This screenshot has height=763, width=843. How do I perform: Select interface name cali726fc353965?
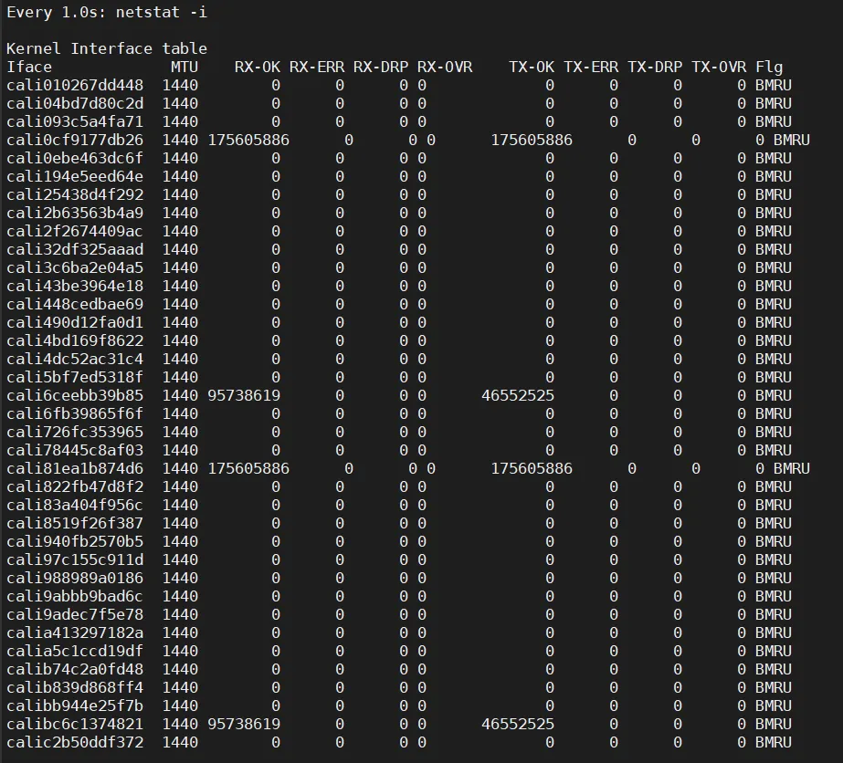(x=75, y=433)
